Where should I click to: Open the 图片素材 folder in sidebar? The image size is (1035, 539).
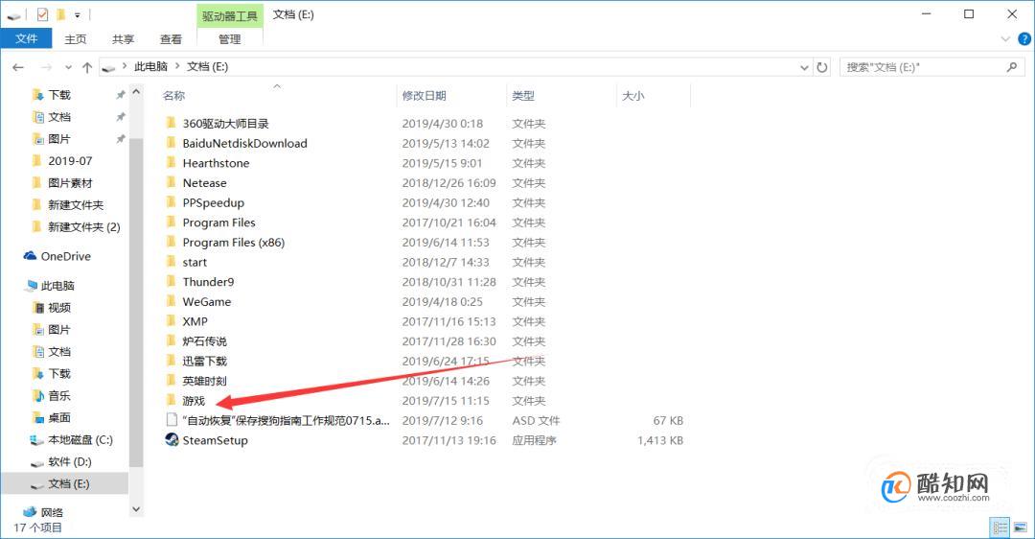pos(70,183)
